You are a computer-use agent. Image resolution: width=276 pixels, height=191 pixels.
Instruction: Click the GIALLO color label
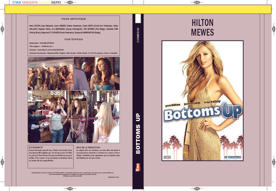(44, 3)
